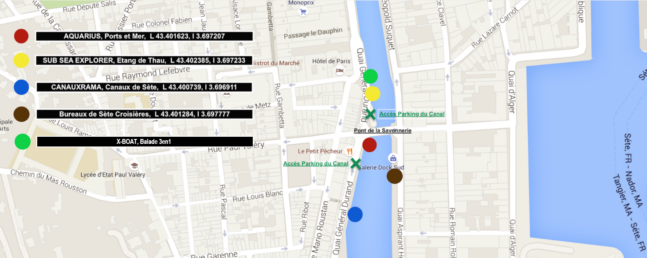Screen dimensions: 647x258
Task: Select the blue Canauxrama marker on the canal
Action: tap(355, 214)
